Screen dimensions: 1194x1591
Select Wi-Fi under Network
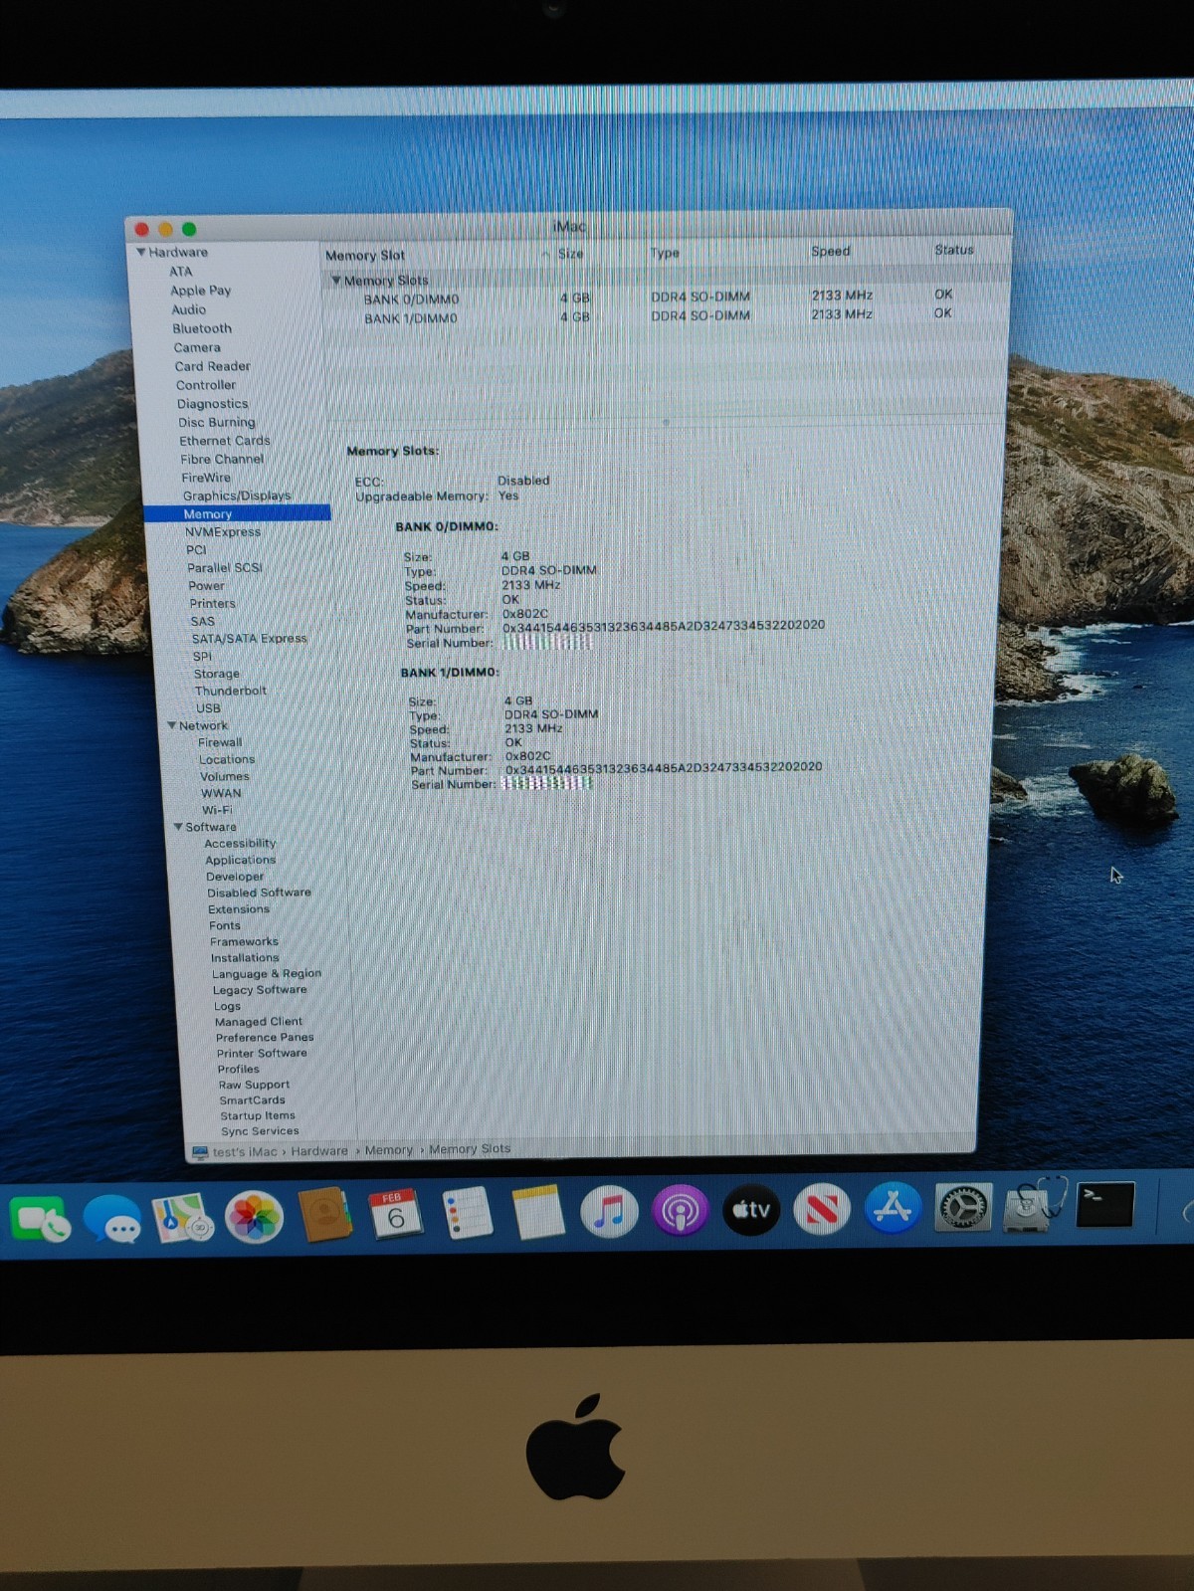(216, 810)
